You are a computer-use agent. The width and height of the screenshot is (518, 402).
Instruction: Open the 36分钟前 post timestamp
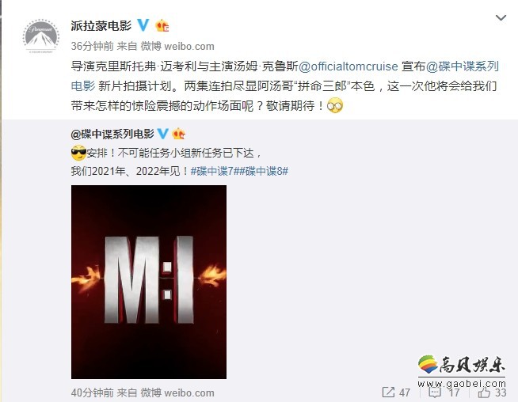click(92, 46)
